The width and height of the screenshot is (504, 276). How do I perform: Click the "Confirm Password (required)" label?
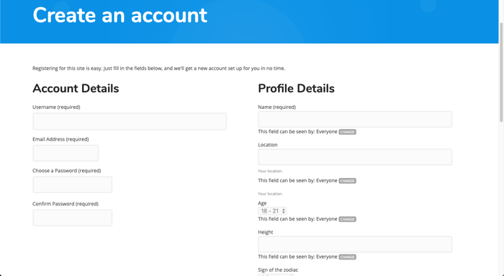[x=66, y=204]
